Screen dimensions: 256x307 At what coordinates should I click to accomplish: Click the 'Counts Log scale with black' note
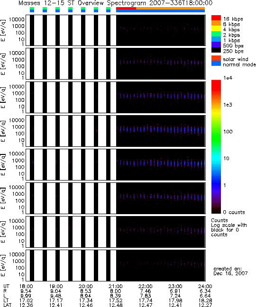click(x=229, y=227)
